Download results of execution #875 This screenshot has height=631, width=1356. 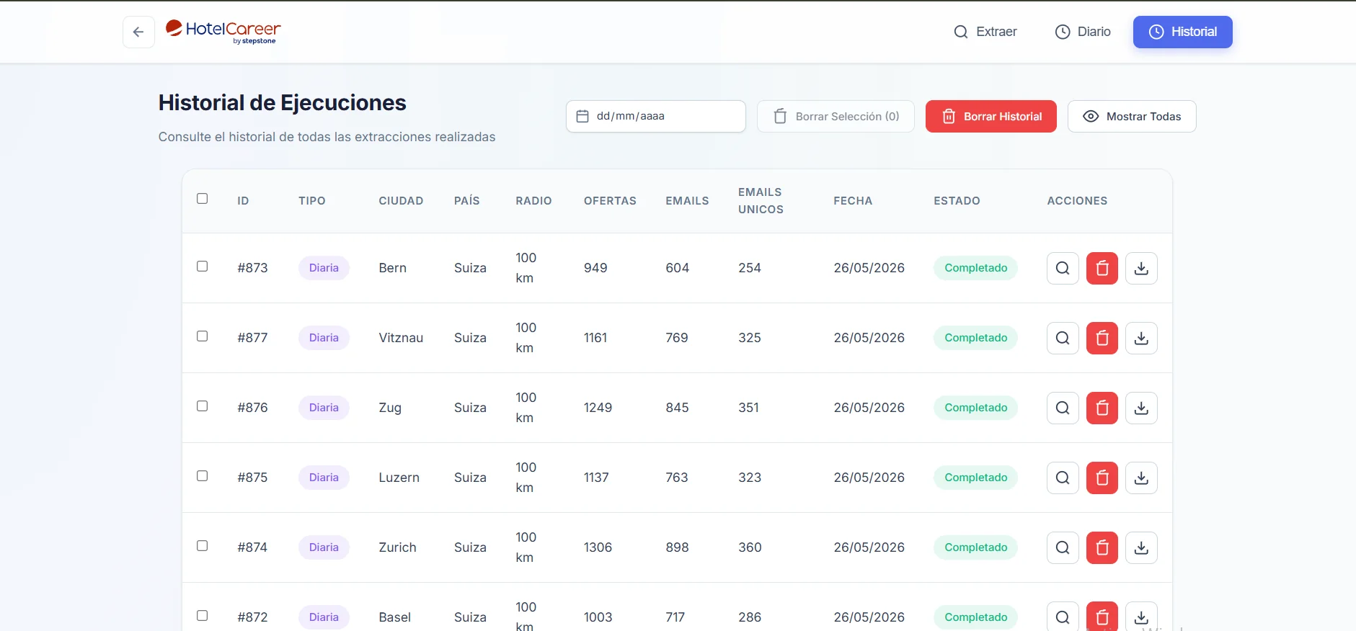pos(1141,478)
